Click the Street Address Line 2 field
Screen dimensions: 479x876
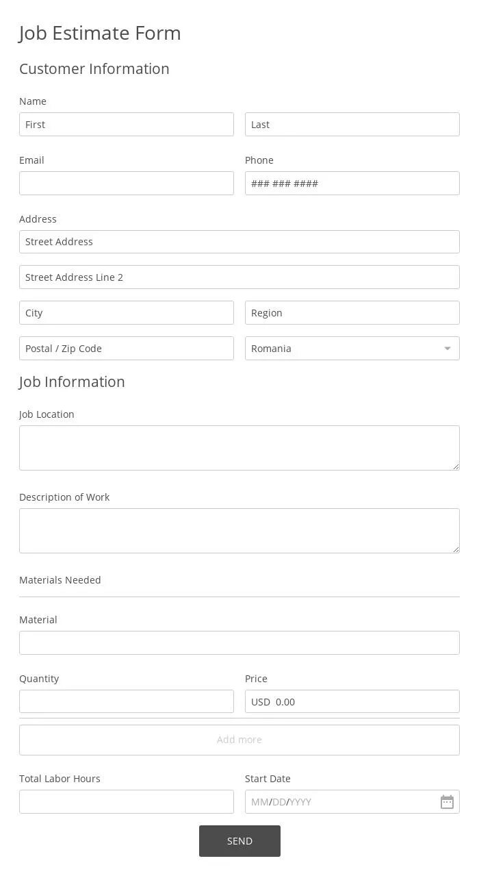[x=239, y=277]
